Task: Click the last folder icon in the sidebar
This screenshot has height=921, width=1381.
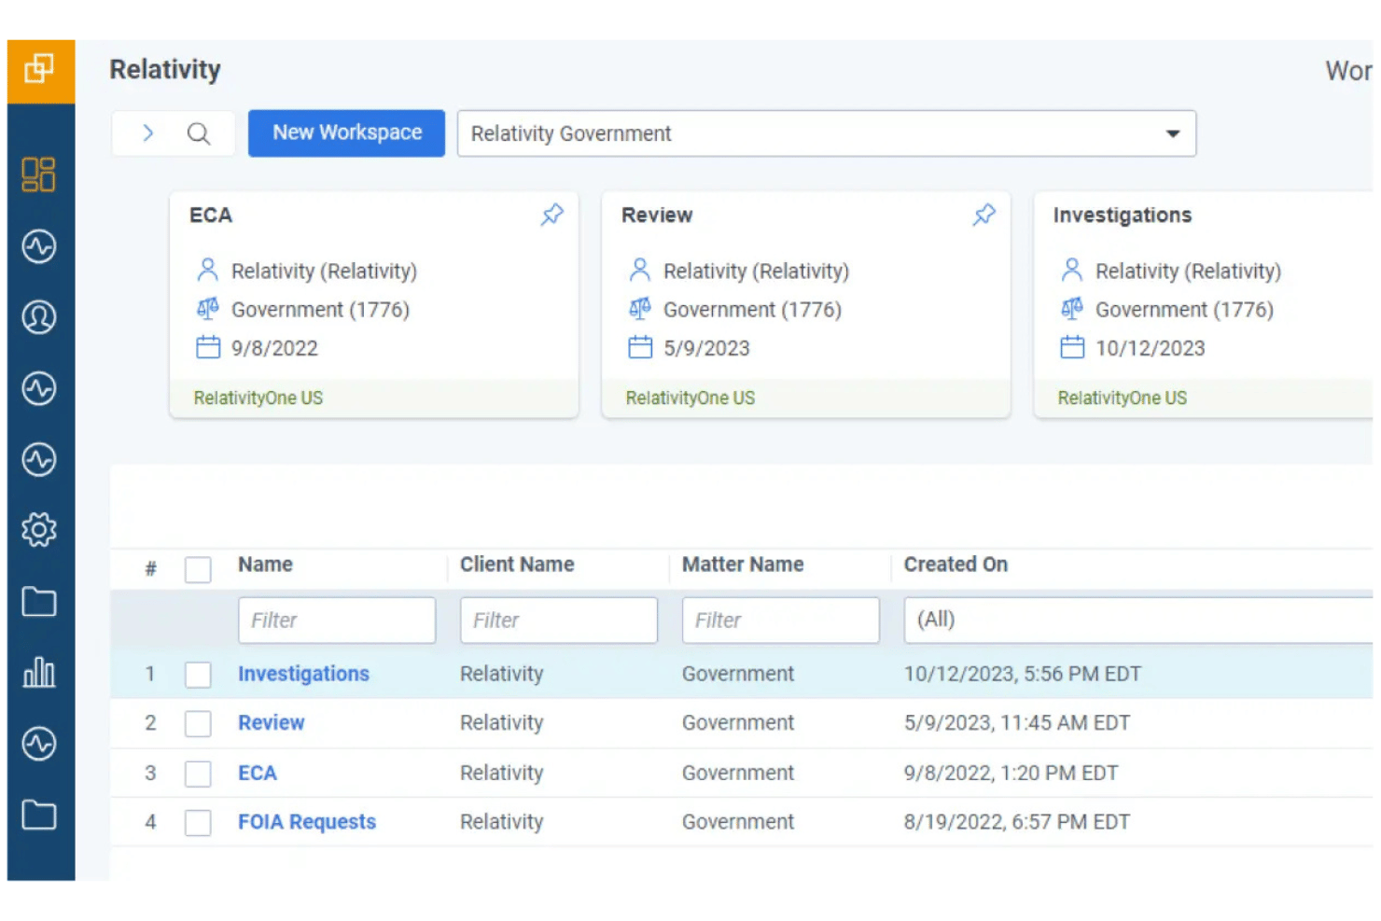Action: click(x=39, y=815)
